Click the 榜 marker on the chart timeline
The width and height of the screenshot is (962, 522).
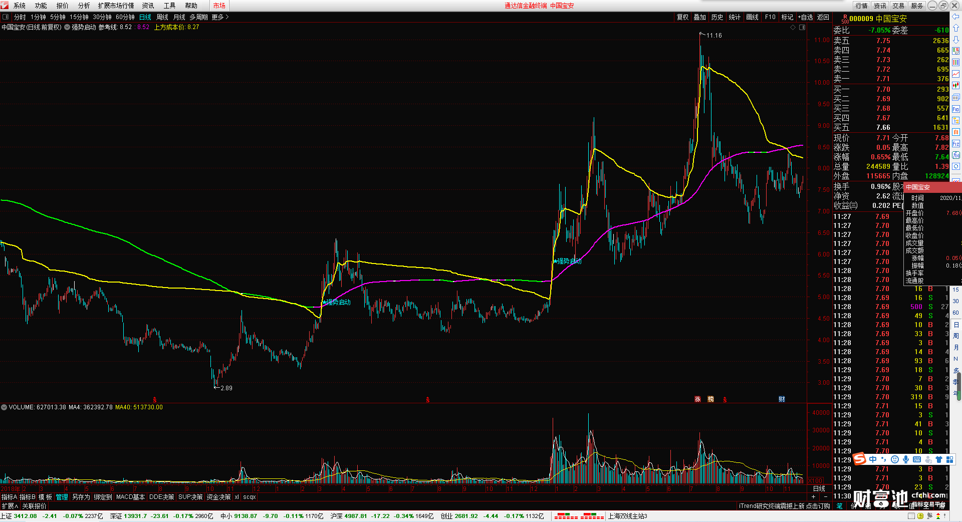[710, 399]
